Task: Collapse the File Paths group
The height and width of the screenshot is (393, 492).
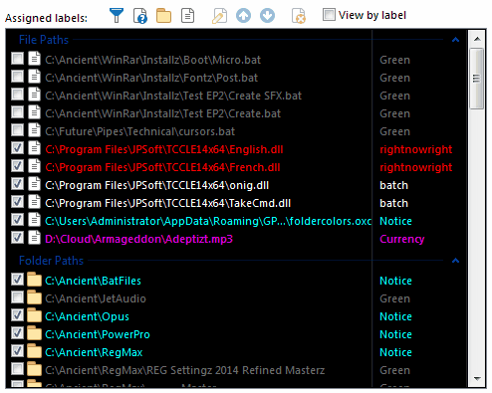Action: [455, 40]
